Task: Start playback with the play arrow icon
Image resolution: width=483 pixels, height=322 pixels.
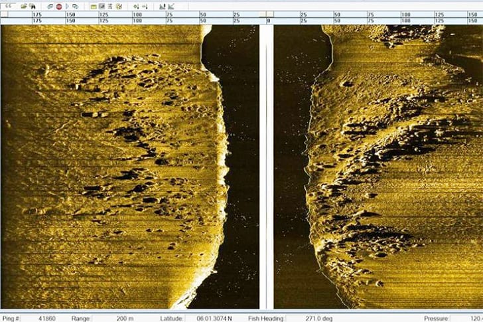Action: pos(67,6)
